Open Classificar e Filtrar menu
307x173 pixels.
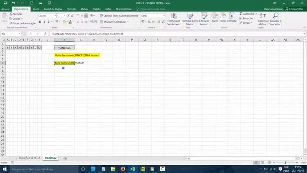point(263,19)
